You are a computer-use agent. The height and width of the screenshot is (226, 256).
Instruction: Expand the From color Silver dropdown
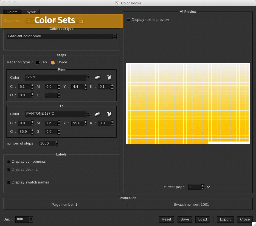[x=88, y=78]
